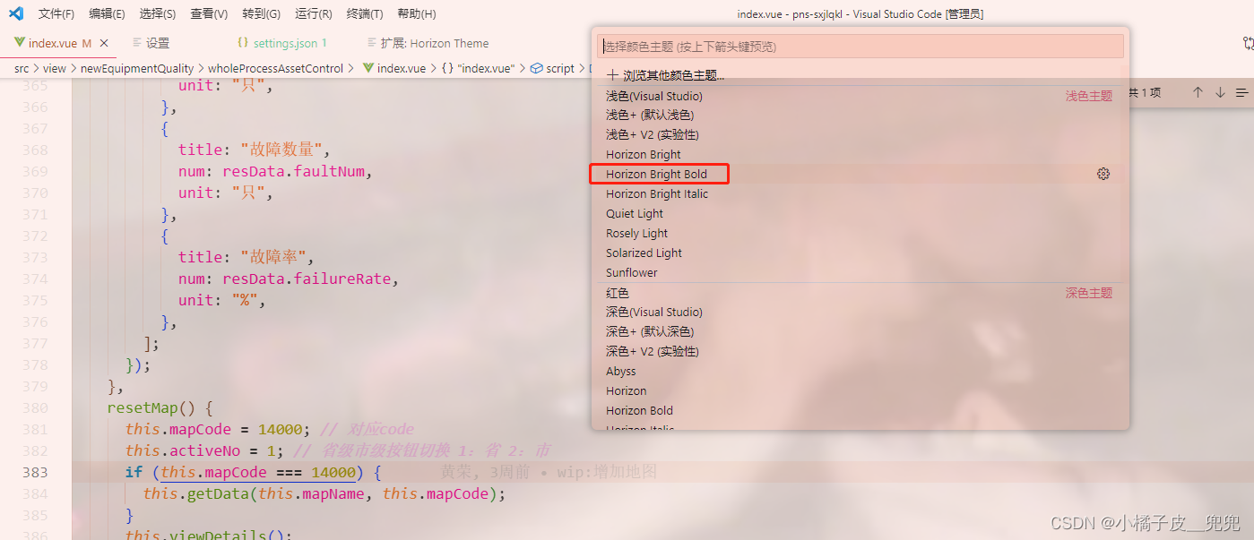Go to previous find match arrow
This screenshot has width=1254, height=540.
tap(1198, 92)
